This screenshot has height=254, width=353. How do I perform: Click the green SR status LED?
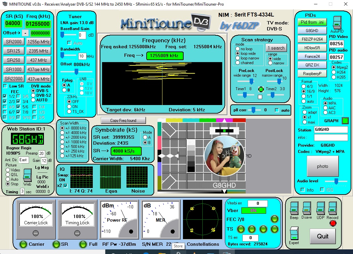pos(56,244)
